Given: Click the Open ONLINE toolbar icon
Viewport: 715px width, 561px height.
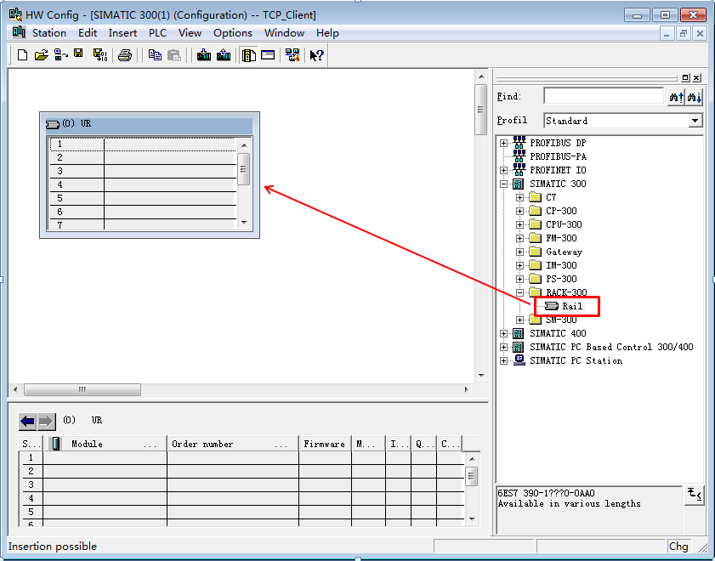Looking at the screenshot, I should [60, 55].
